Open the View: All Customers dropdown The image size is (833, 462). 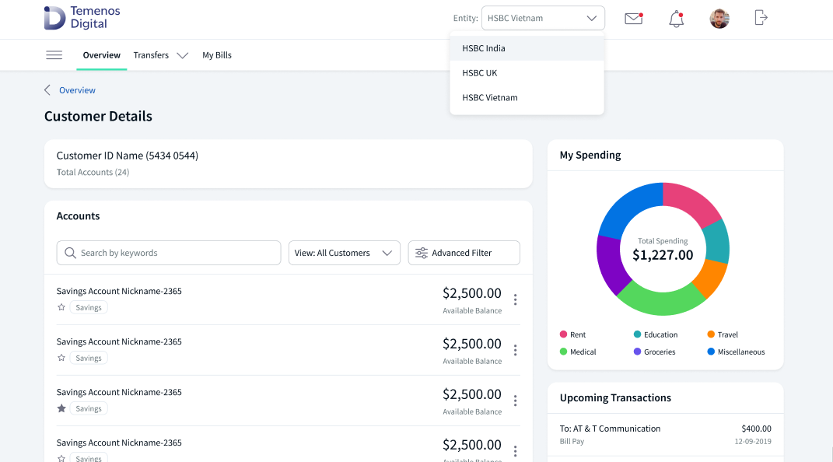click(345, 253)
